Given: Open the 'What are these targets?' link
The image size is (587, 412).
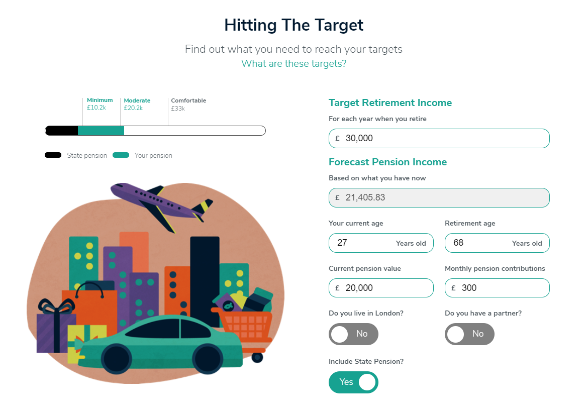Looking at the screenshot, I should (294, 63).
